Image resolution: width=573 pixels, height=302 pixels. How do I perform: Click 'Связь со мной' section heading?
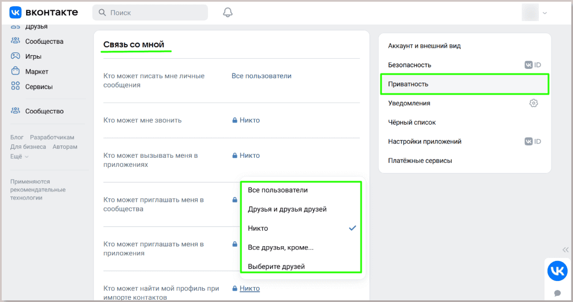point(134,44)
